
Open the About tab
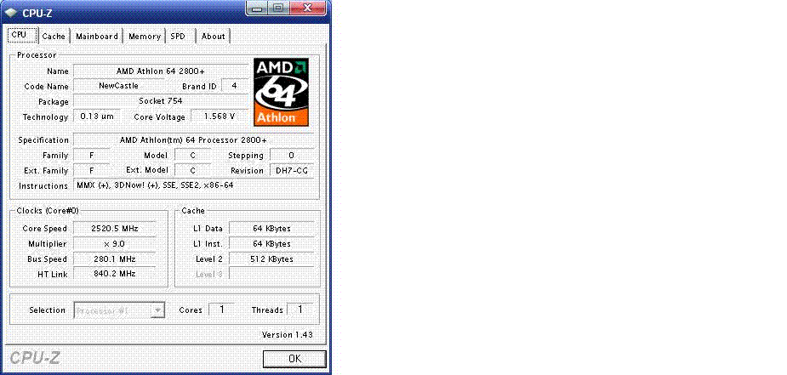tap(213, 36)
